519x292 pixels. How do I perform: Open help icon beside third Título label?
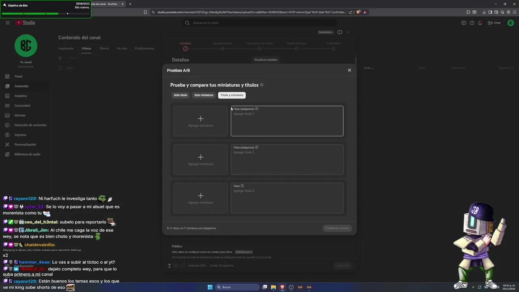coord(242,186)
